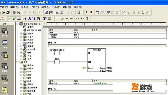This screenshot has width=168, height=95.
Task: Click the T164 contact in network 15
Action: tap(57, 62)
